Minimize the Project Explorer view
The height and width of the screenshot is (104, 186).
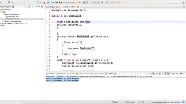coord(39,6)
